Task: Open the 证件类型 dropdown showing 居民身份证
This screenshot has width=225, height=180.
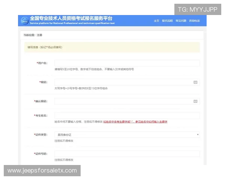Action: point(127,135)
